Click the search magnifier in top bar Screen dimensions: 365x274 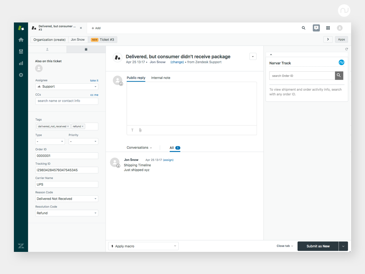point(304,28)
